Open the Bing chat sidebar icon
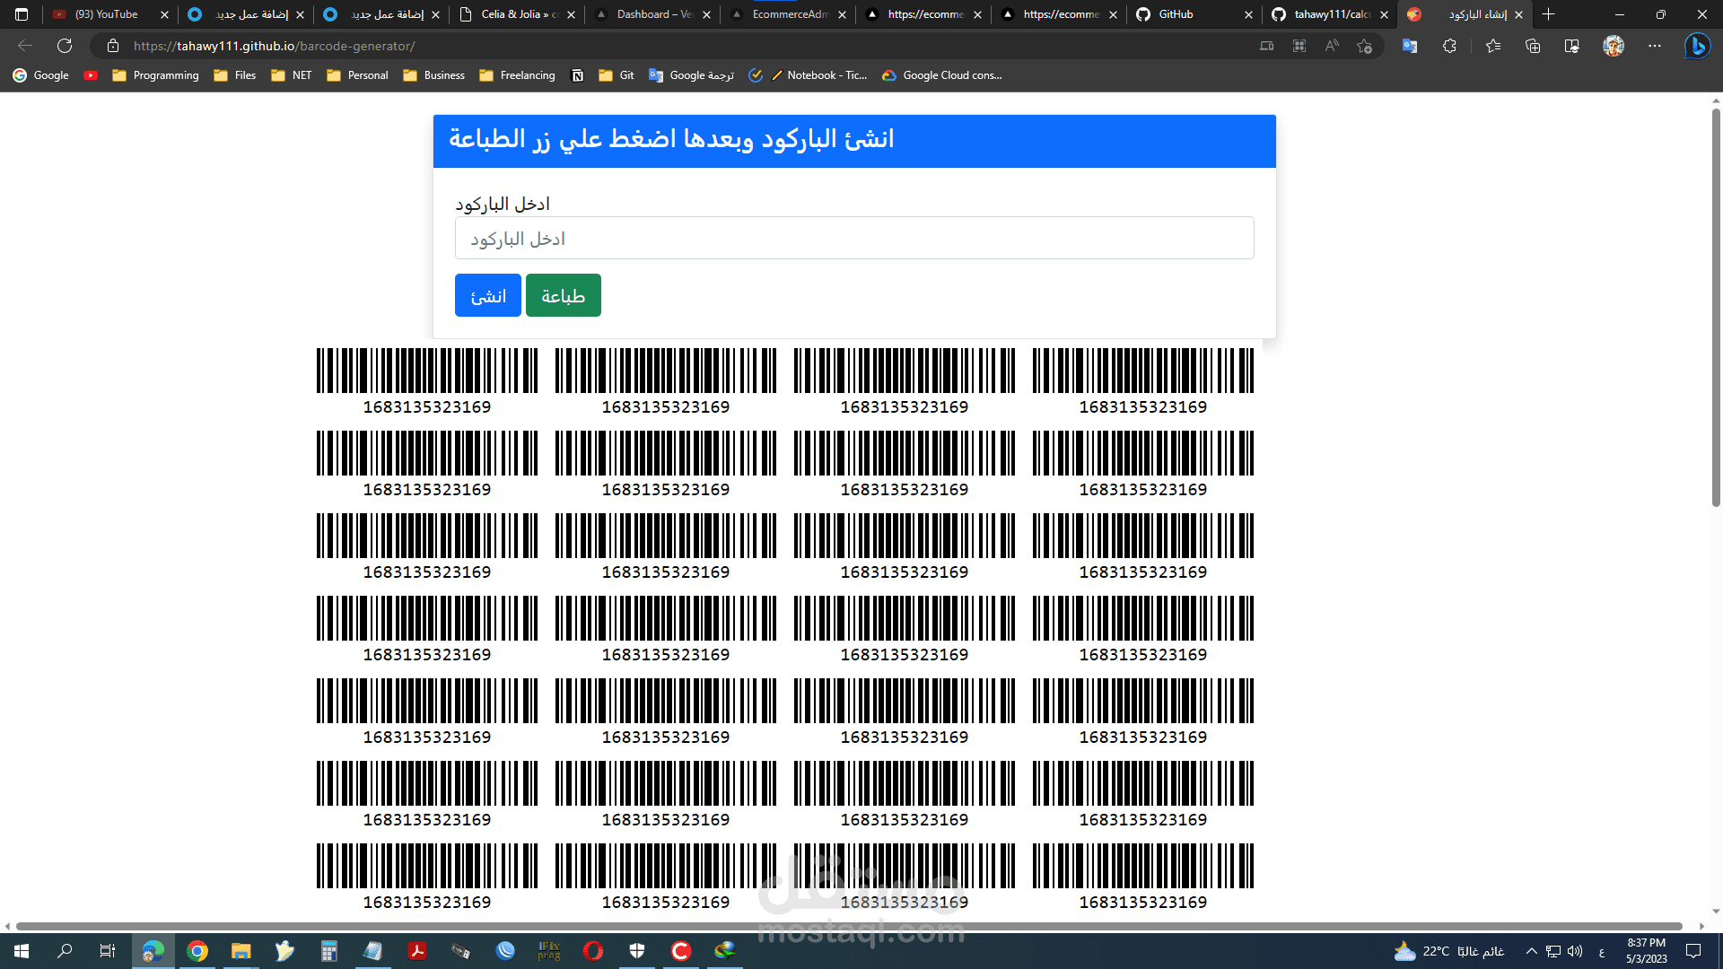 point(1696,46)
